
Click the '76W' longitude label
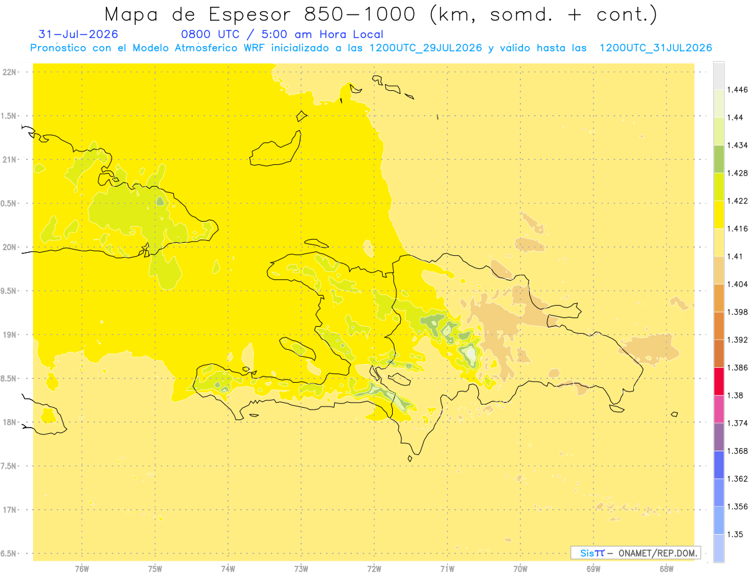pos(82,568)
